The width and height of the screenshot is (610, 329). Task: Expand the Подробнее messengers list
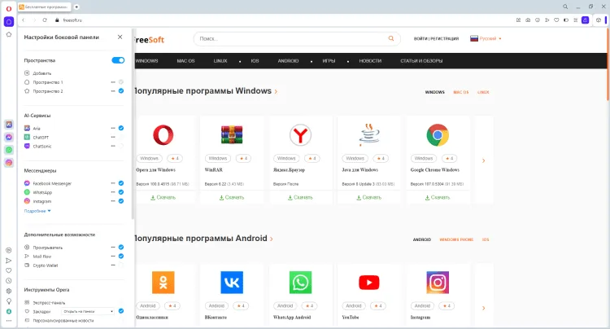click(x=37, y=211)
